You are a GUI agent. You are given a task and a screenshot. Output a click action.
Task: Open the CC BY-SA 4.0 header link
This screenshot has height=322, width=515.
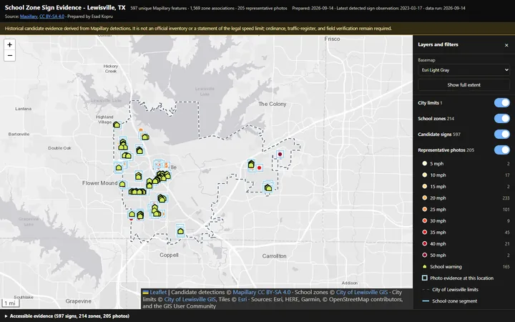pos(51,16)
